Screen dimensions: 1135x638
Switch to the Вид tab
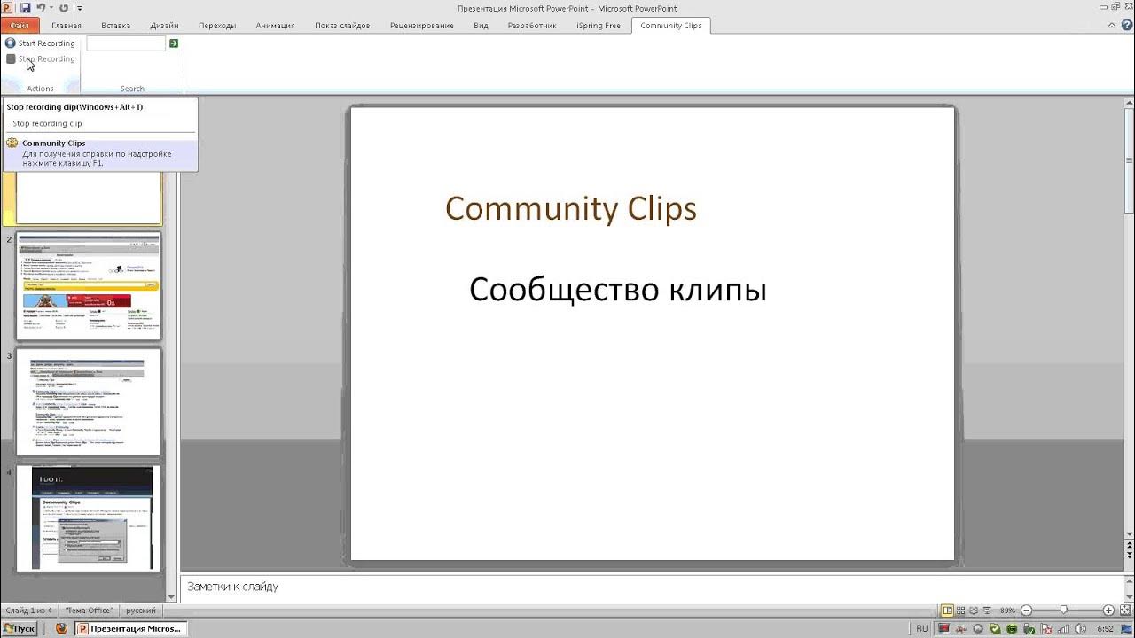(x=481, y=26)
